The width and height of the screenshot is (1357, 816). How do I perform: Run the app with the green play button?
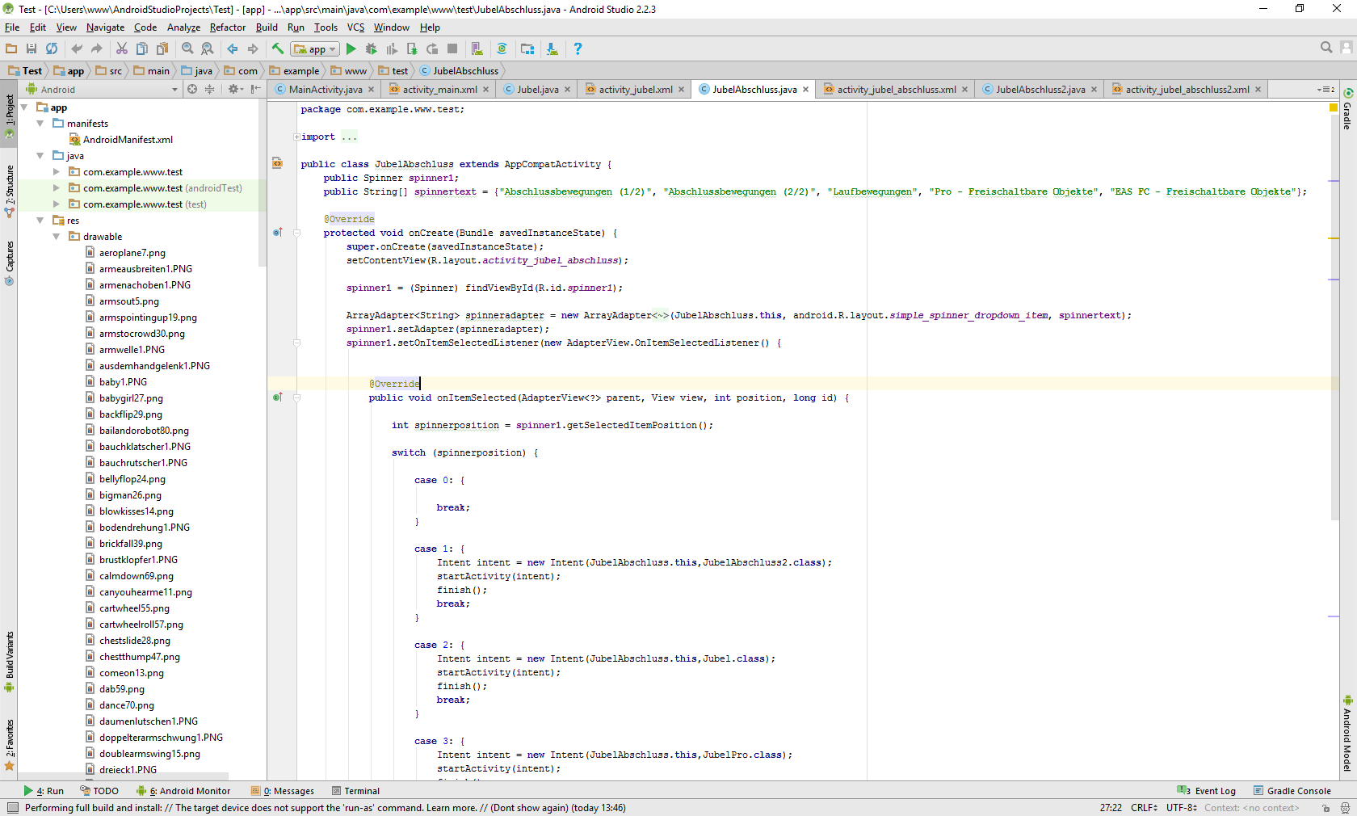351,49
